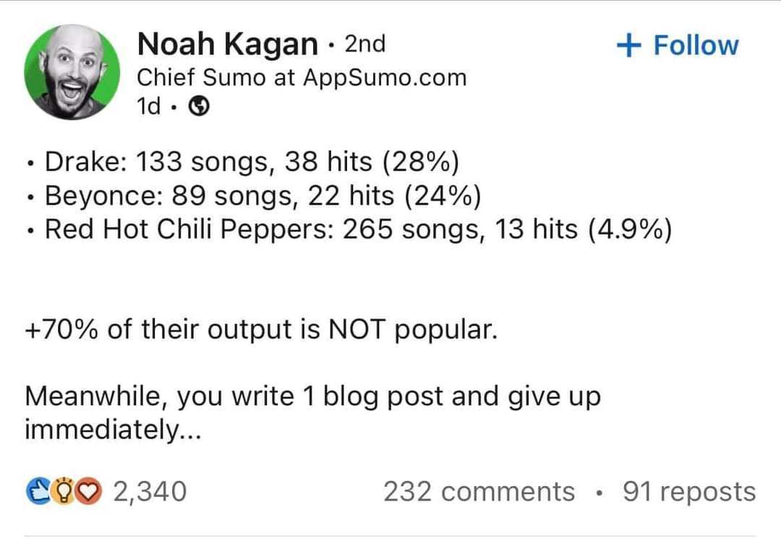This screenshot has height=539, width=781.
Task: Open the 2,340 reactions count
Action: pyautogui.click(x=150, y=492)
